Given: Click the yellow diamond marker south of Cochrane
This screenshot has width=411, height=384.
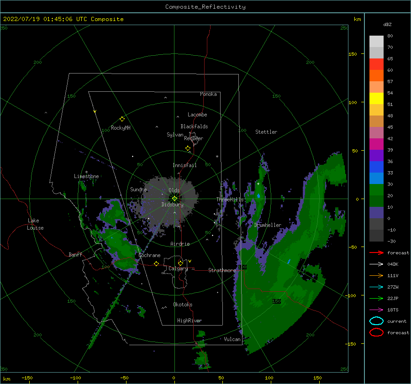Looking at the screenshot, I should point(156,264).
